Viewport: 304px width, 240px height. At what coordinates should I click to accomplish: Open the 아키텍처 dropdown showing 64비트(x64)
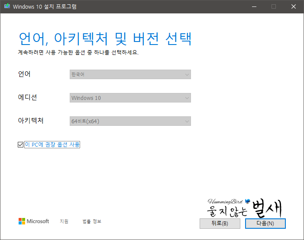[130, 121]
